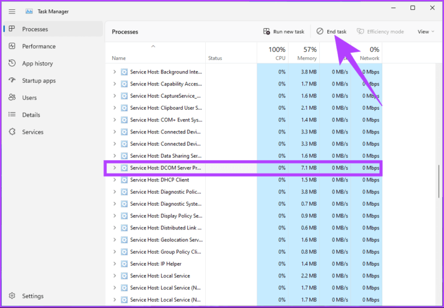Click gear icon of CaptureService process
This screenshot has height=308, width=444.
click(124, 96)
